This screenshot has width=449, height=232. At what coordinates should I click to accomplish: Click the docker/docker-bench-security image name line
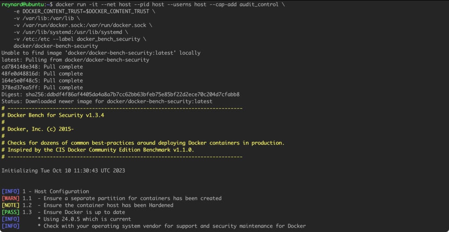56,46
